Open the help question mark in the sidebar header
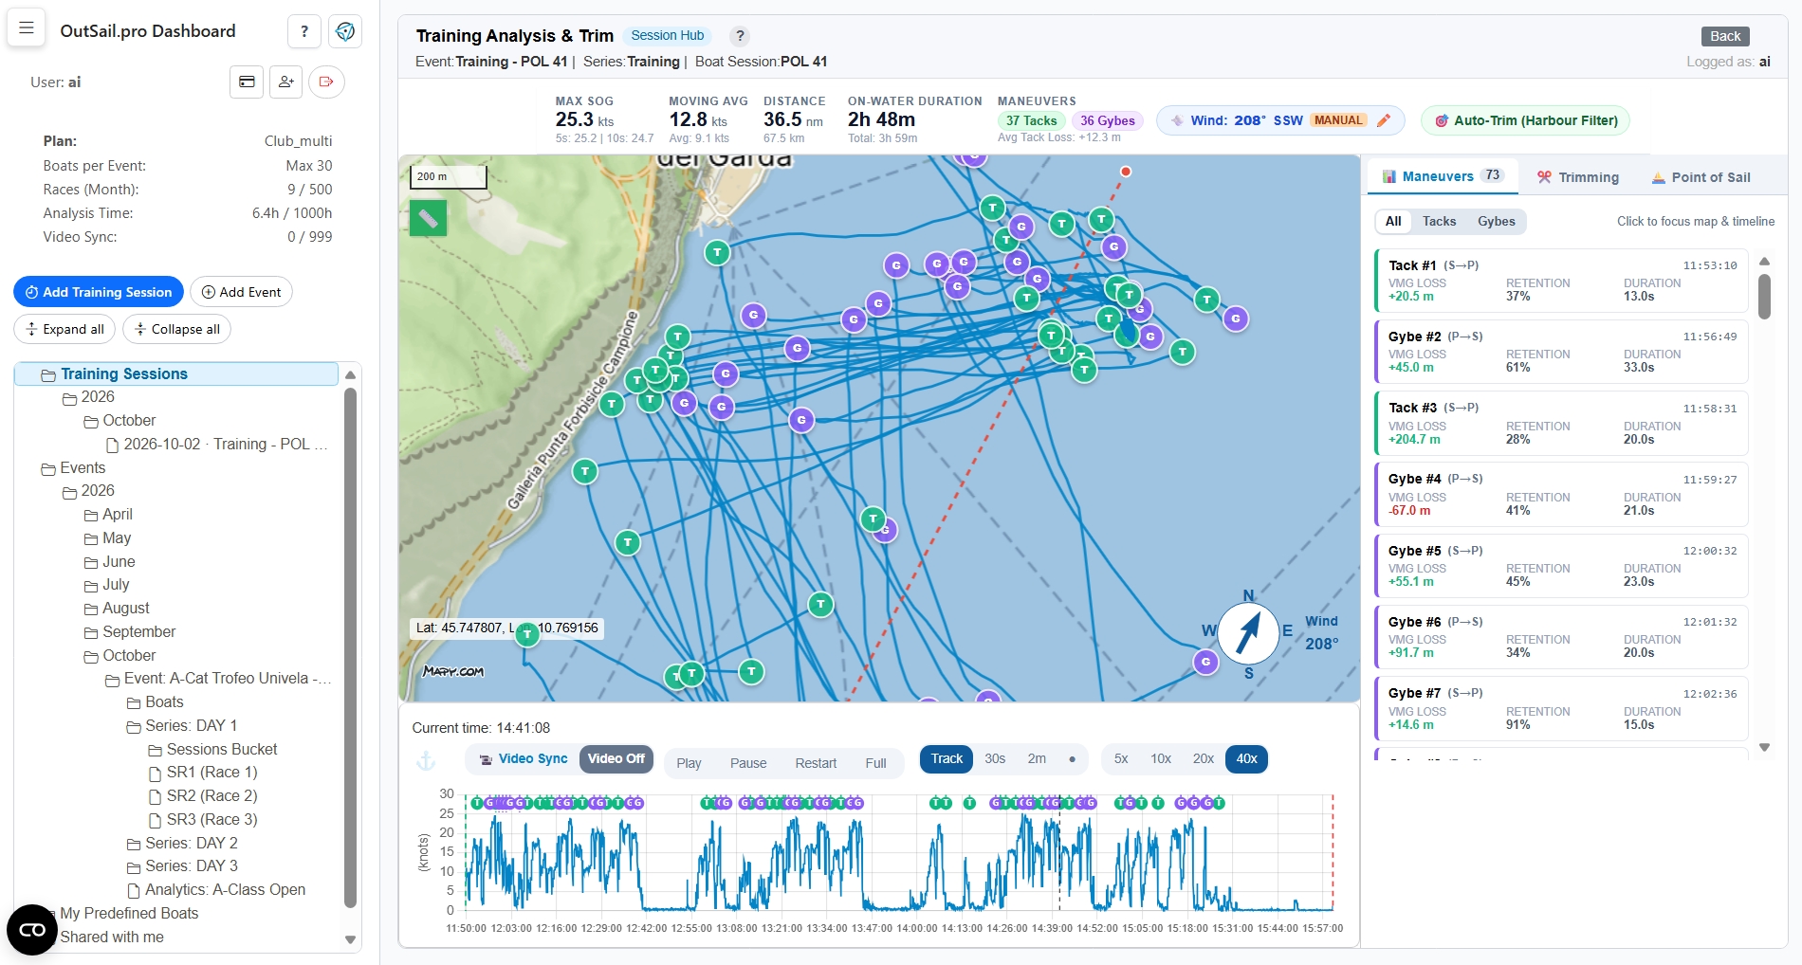 [x=304, y=31]
